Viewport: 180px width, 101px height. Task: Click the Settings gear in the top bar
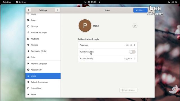(x=17, y=2)
